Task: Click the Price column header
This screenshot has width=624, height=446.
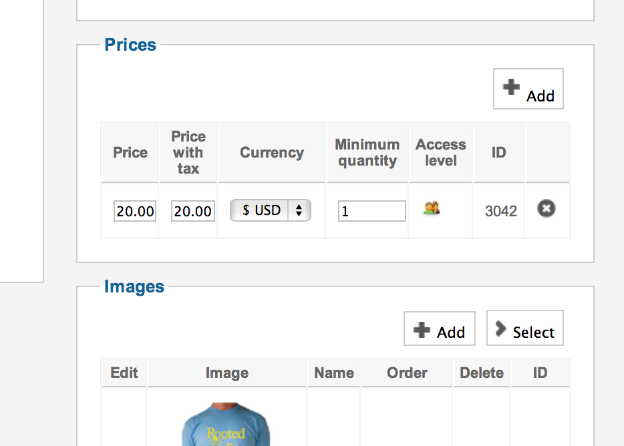Action: pos(130,153)
